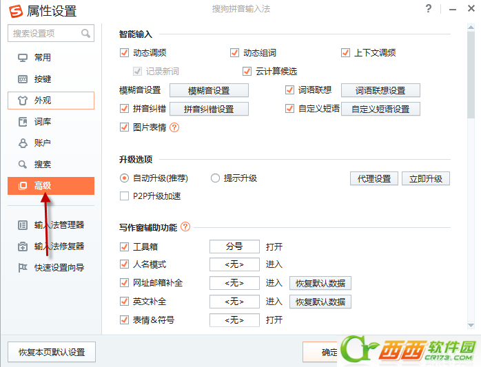Toggle the 上下文调频 checkbox
Image resolution: width=481 pixels, height=367 pixels.
345,53
